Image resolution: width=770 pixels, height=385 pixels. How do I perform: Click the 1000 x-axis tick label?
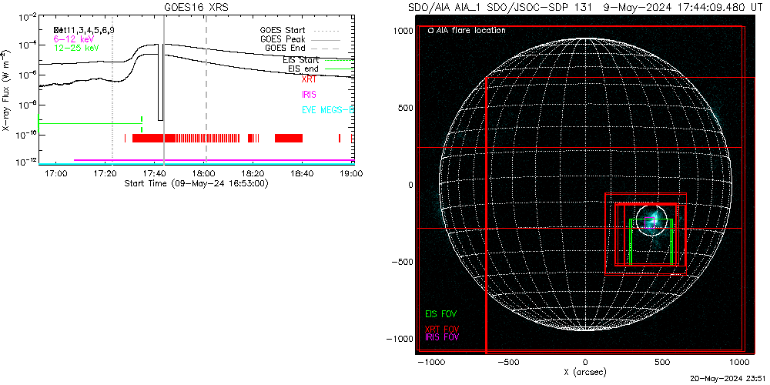[x=739, y=363]
